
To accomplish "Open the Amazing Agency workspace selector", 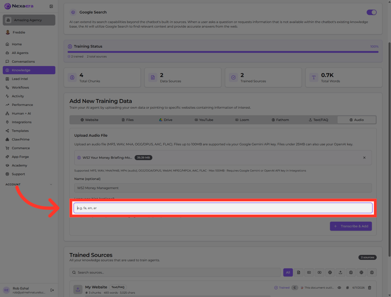I will click(x=29, y=20).
